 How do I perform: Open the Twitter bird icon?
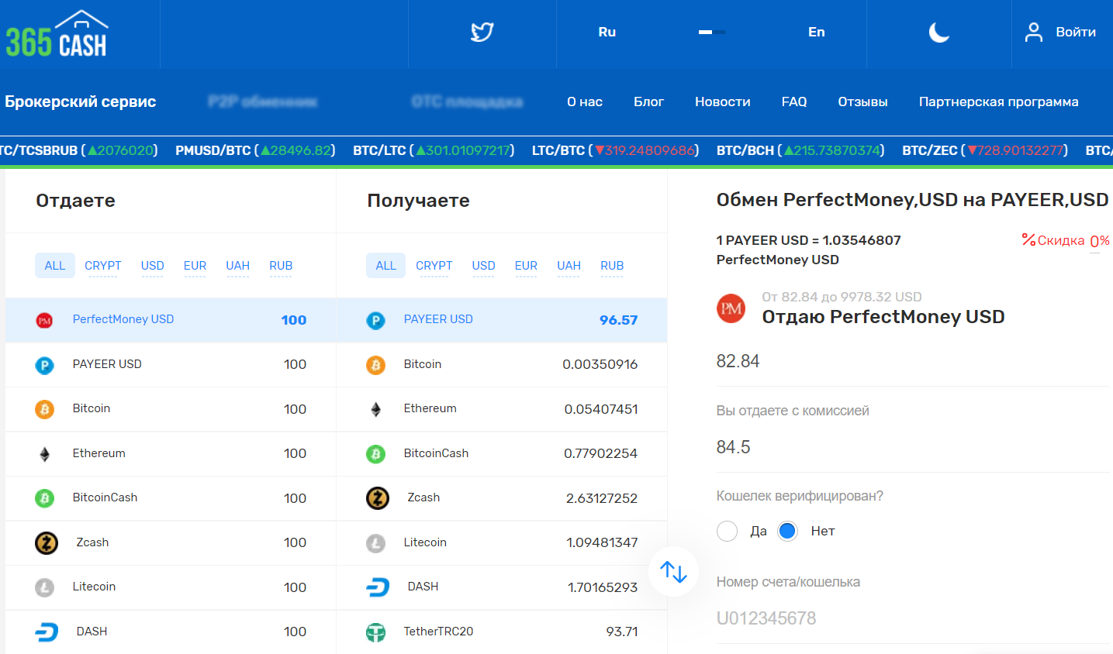coord(482,32)
